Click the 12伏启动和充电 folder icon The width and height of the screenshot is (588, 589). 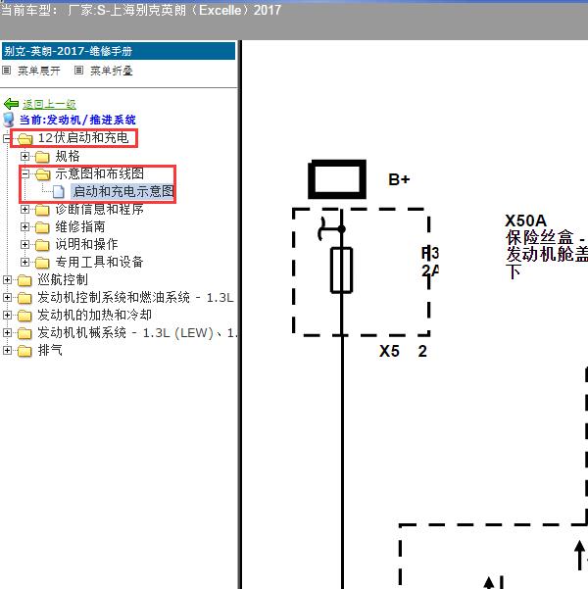(x=25, y=139)
